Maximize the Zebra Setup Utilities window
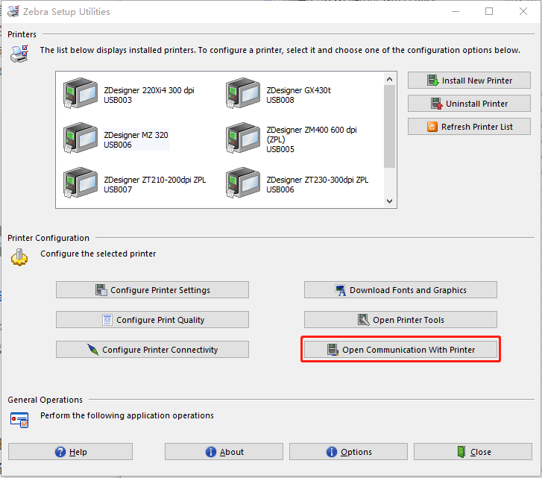Screen dimensions: 542x478 (489, 11)
